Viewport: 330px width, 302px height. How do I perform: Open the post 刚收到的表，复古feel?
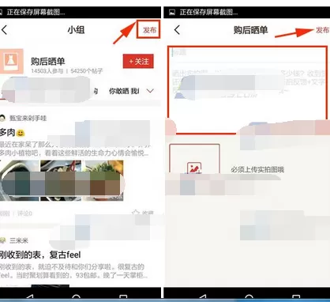(40, 255)
